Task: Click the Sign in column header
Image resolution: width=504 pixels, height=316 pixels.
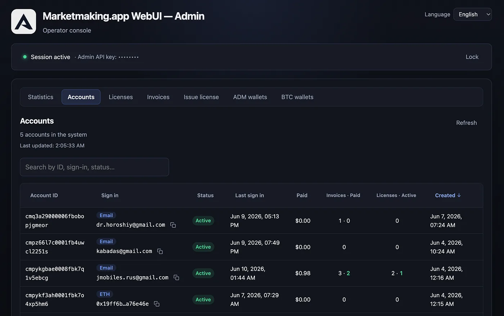Action: point(110,195)
